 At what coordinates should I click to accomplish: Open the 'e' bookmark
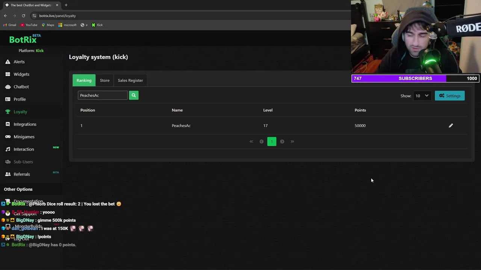(84, 25)
